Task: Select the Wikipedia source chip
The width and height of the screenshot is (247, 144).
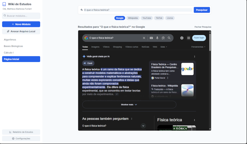Action: (133, 18)
